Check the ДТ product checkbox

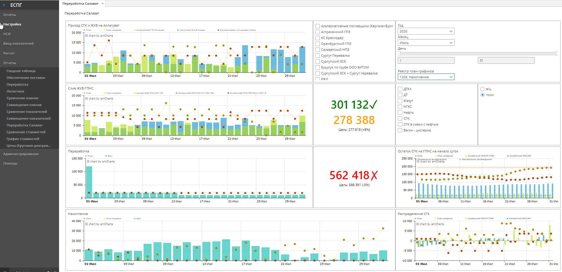coord(400,95)
